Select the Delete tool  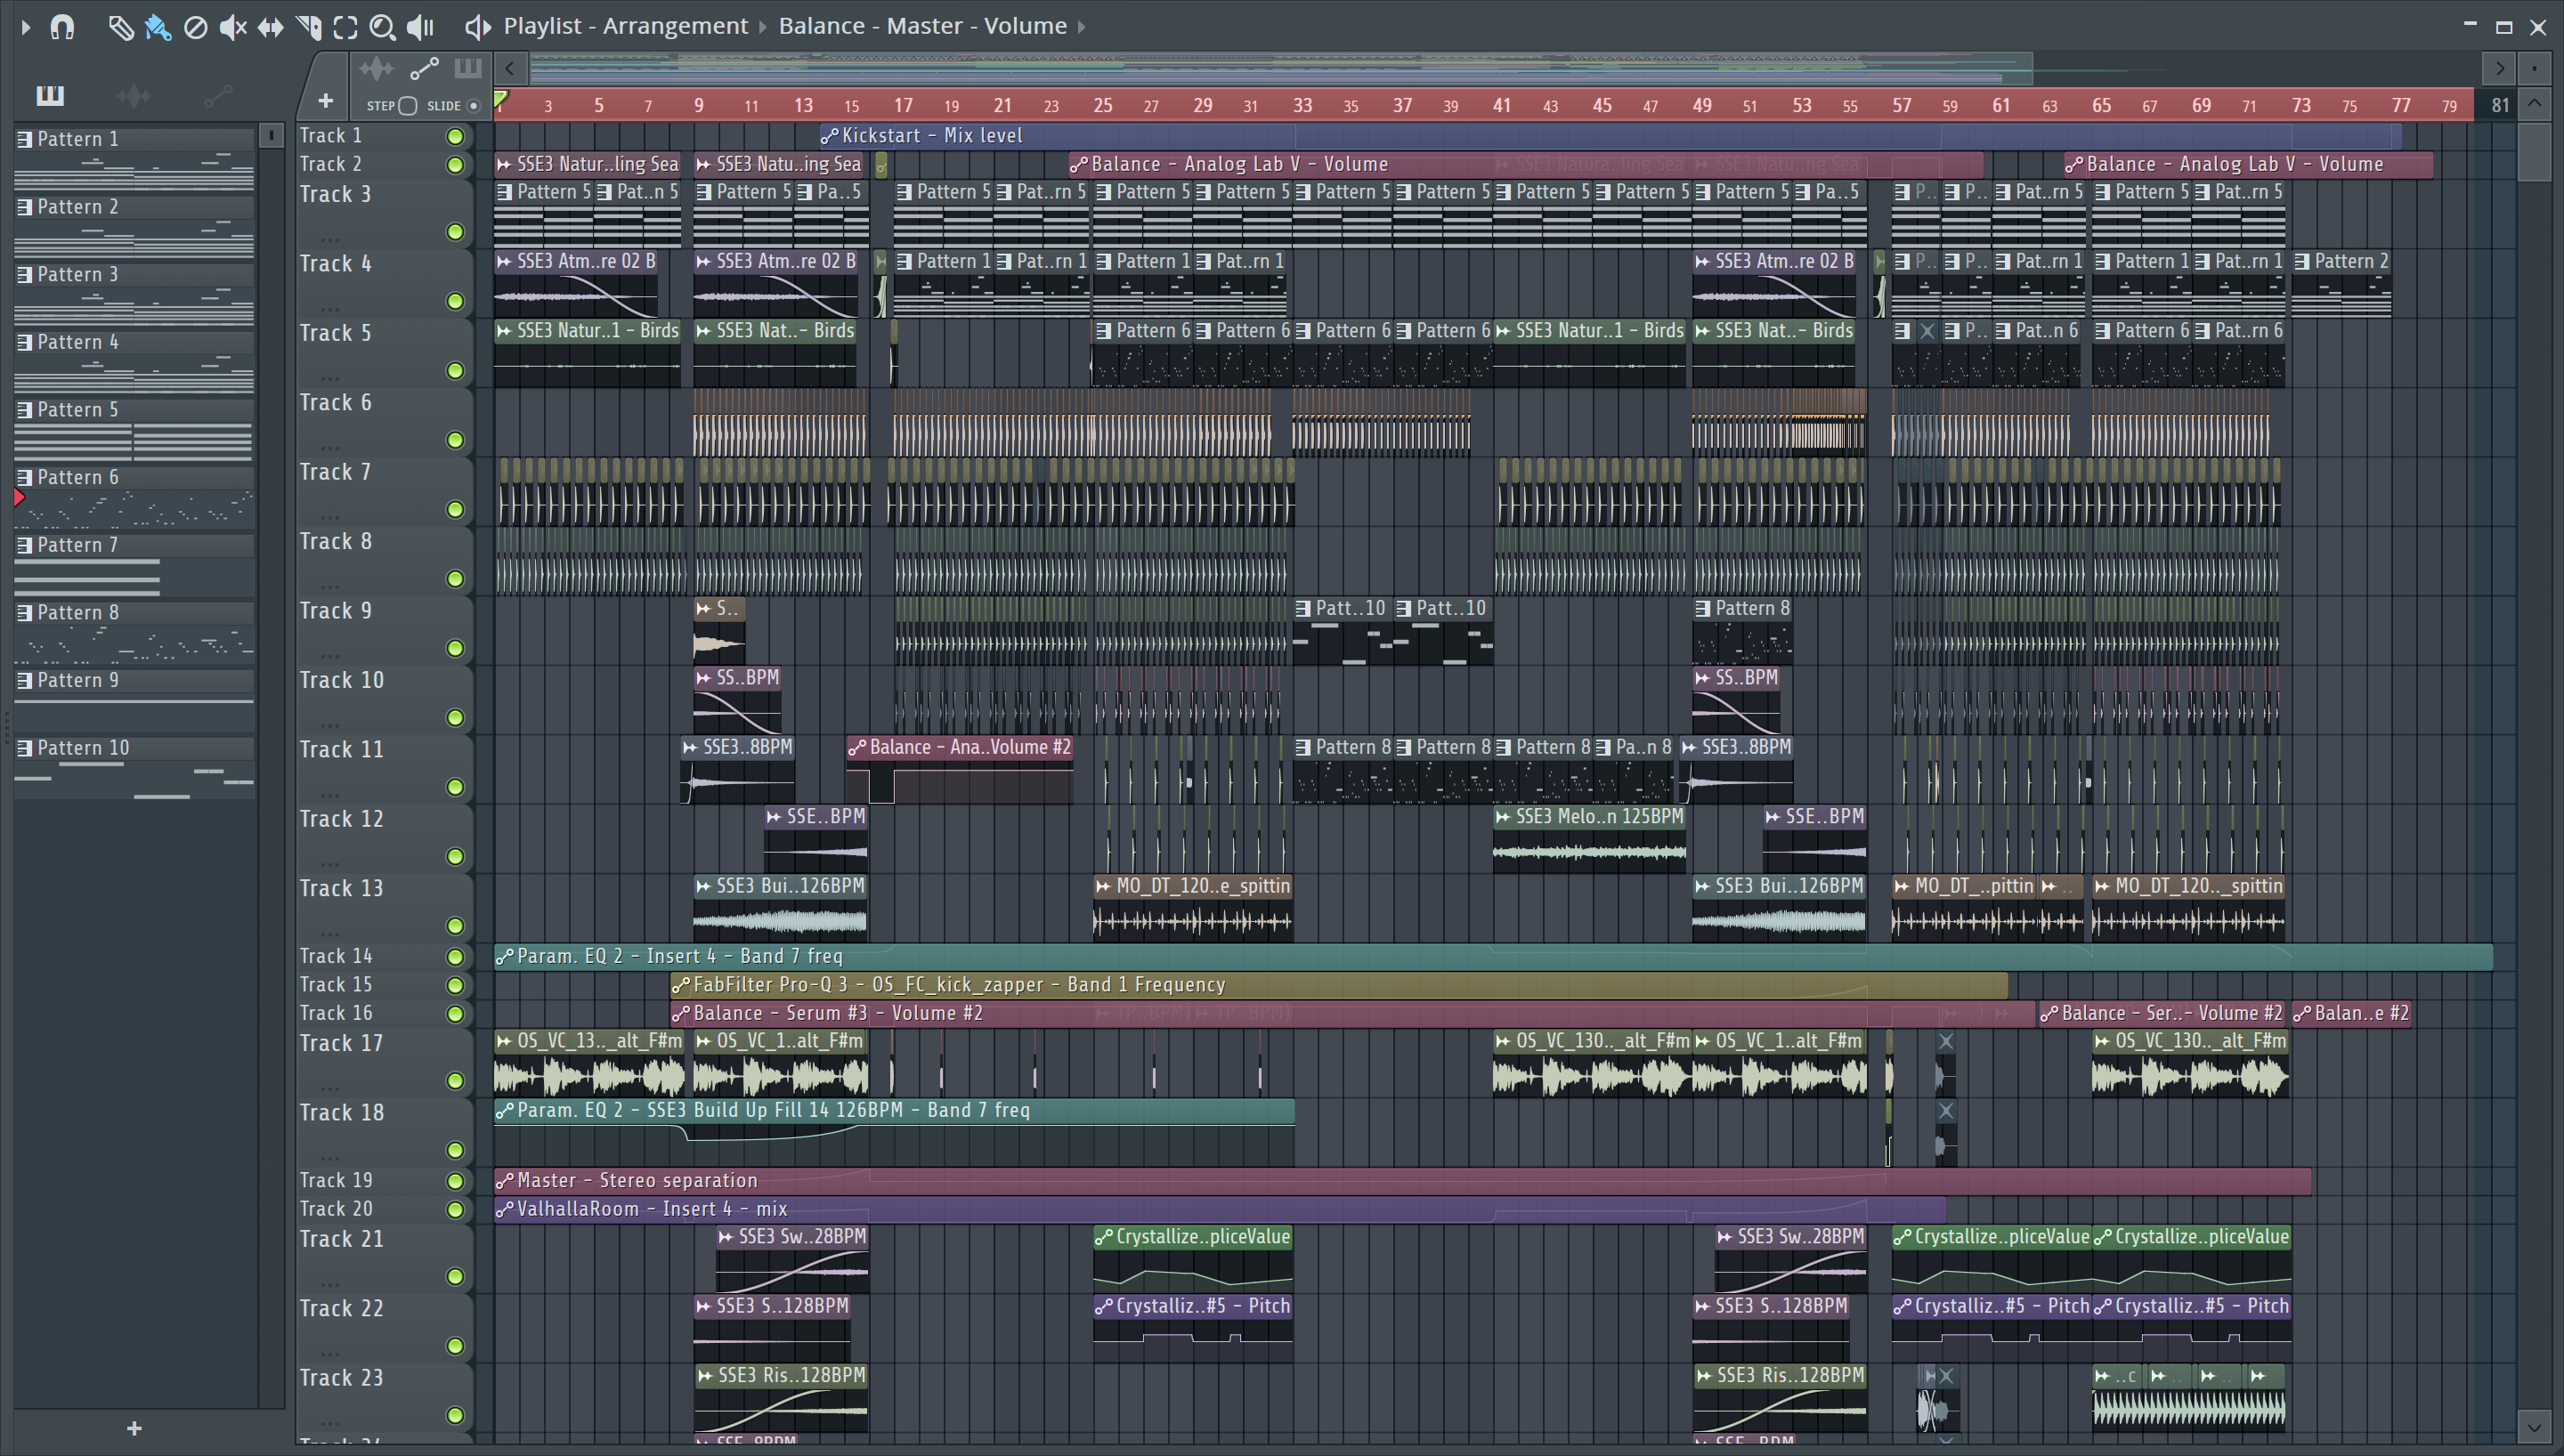pos(196,27)
